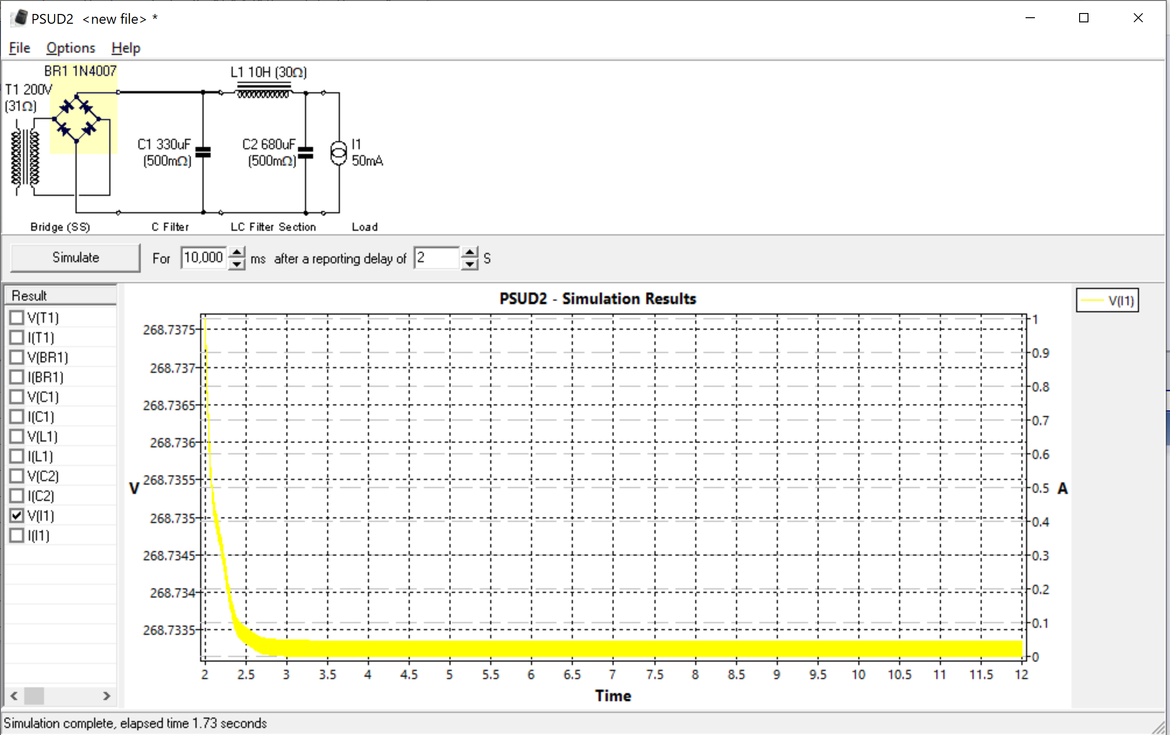The image size is (1170, 735).
Task: Click the C1 330uF capacitor symbol
Action: pyautogui.click(x=203, y=152)
